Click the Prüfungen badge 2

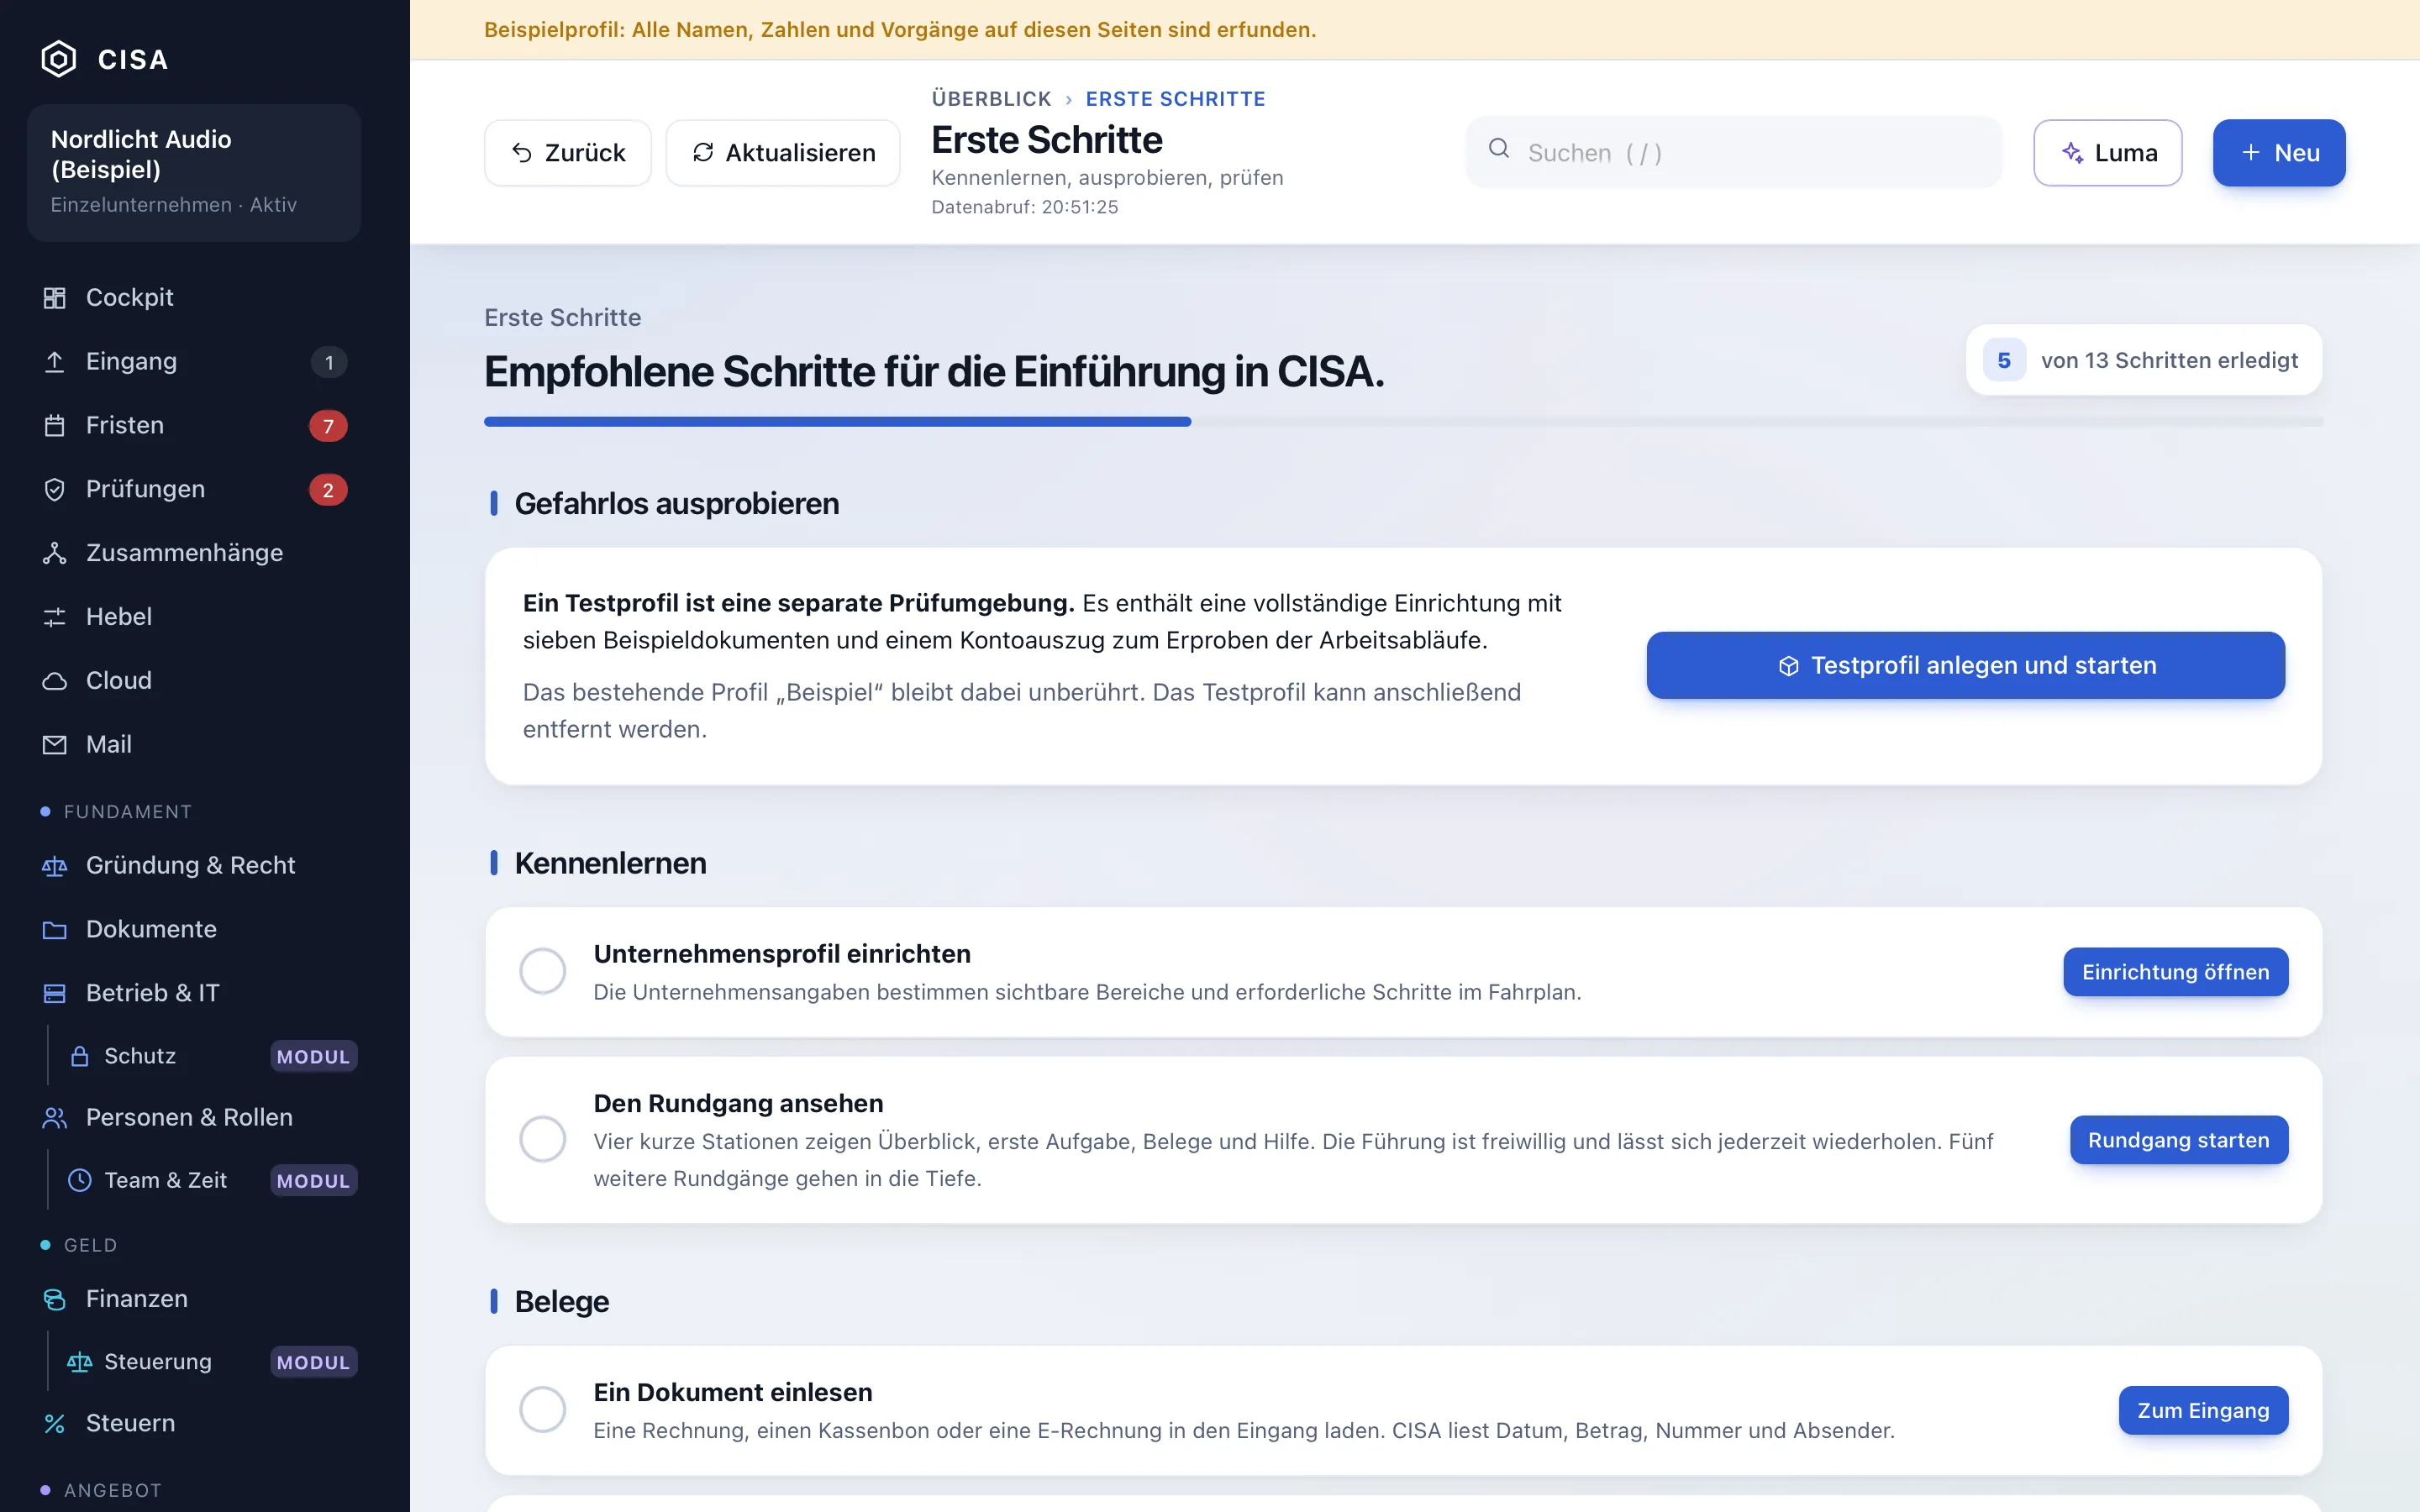point(328,490)
